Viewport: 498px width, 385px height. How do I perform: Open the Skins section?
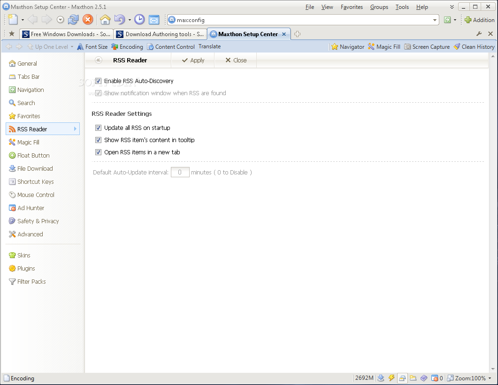[43, 255]
